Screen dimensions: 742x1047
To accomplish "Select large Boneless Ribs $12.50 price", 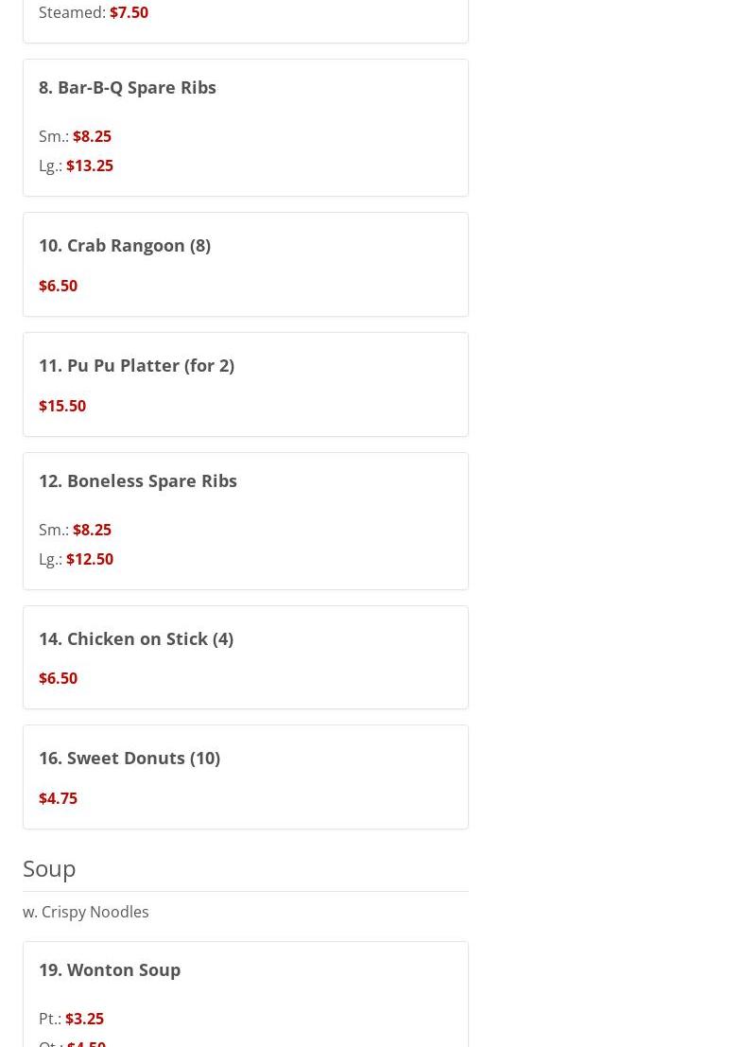I will 90,559.
